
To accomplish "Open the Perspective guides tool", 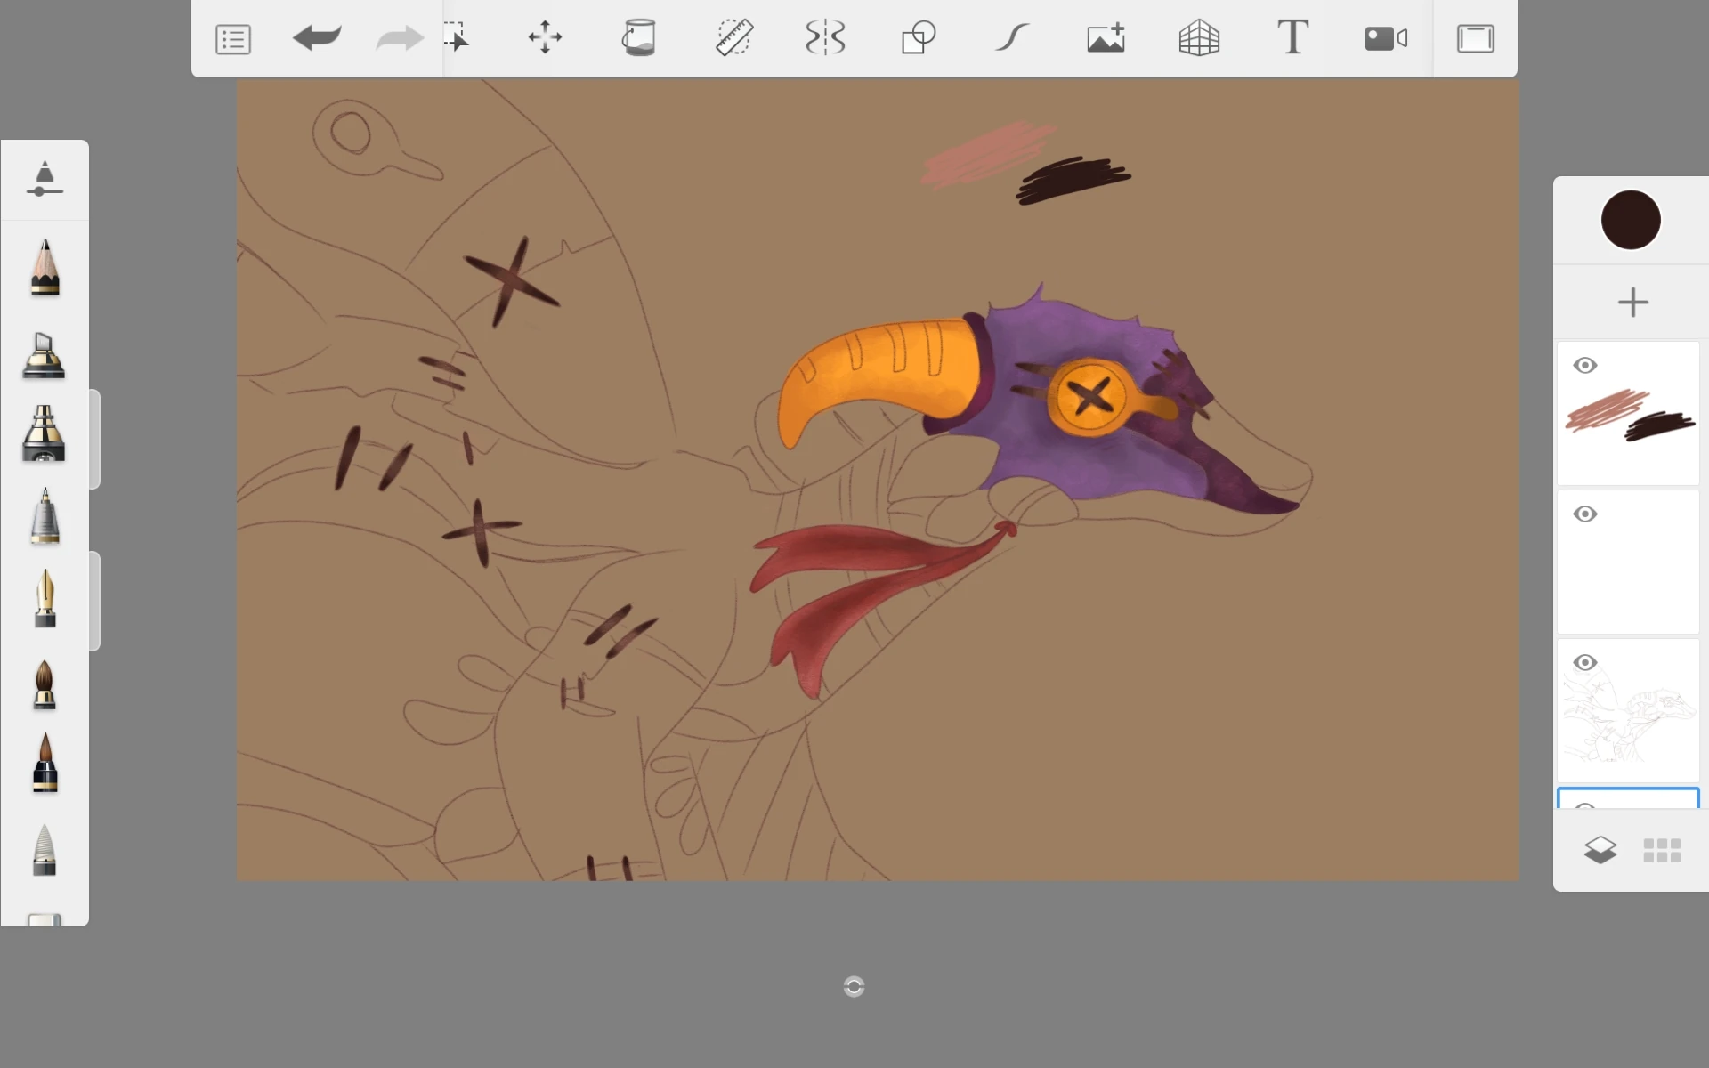I will (1199, 38).
